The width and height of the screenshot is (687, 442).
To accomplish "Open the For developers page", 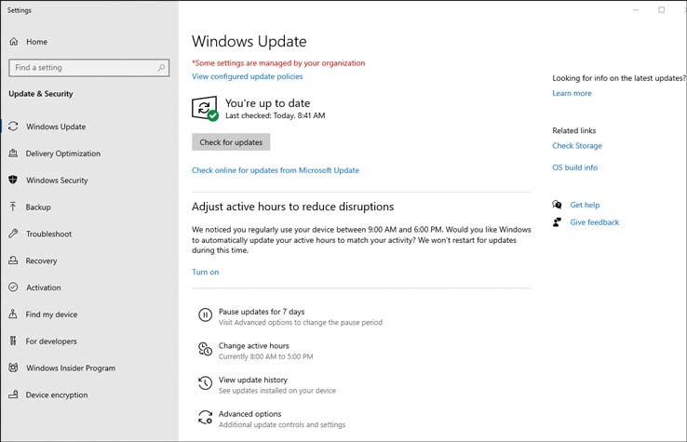I will point(51,342).
